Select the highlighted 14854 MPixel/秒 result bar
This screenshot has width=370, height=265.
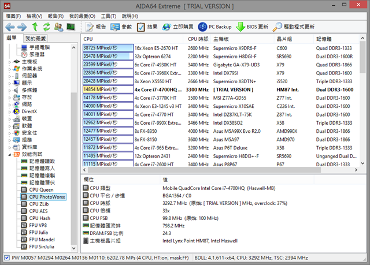point(108,89)
